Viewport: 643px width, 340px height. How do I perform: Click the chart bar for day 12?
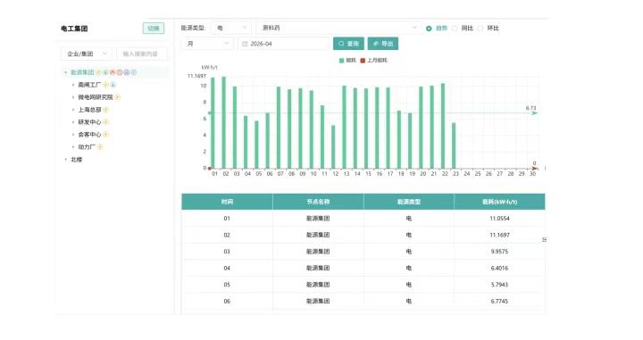(x=333, y=146)
